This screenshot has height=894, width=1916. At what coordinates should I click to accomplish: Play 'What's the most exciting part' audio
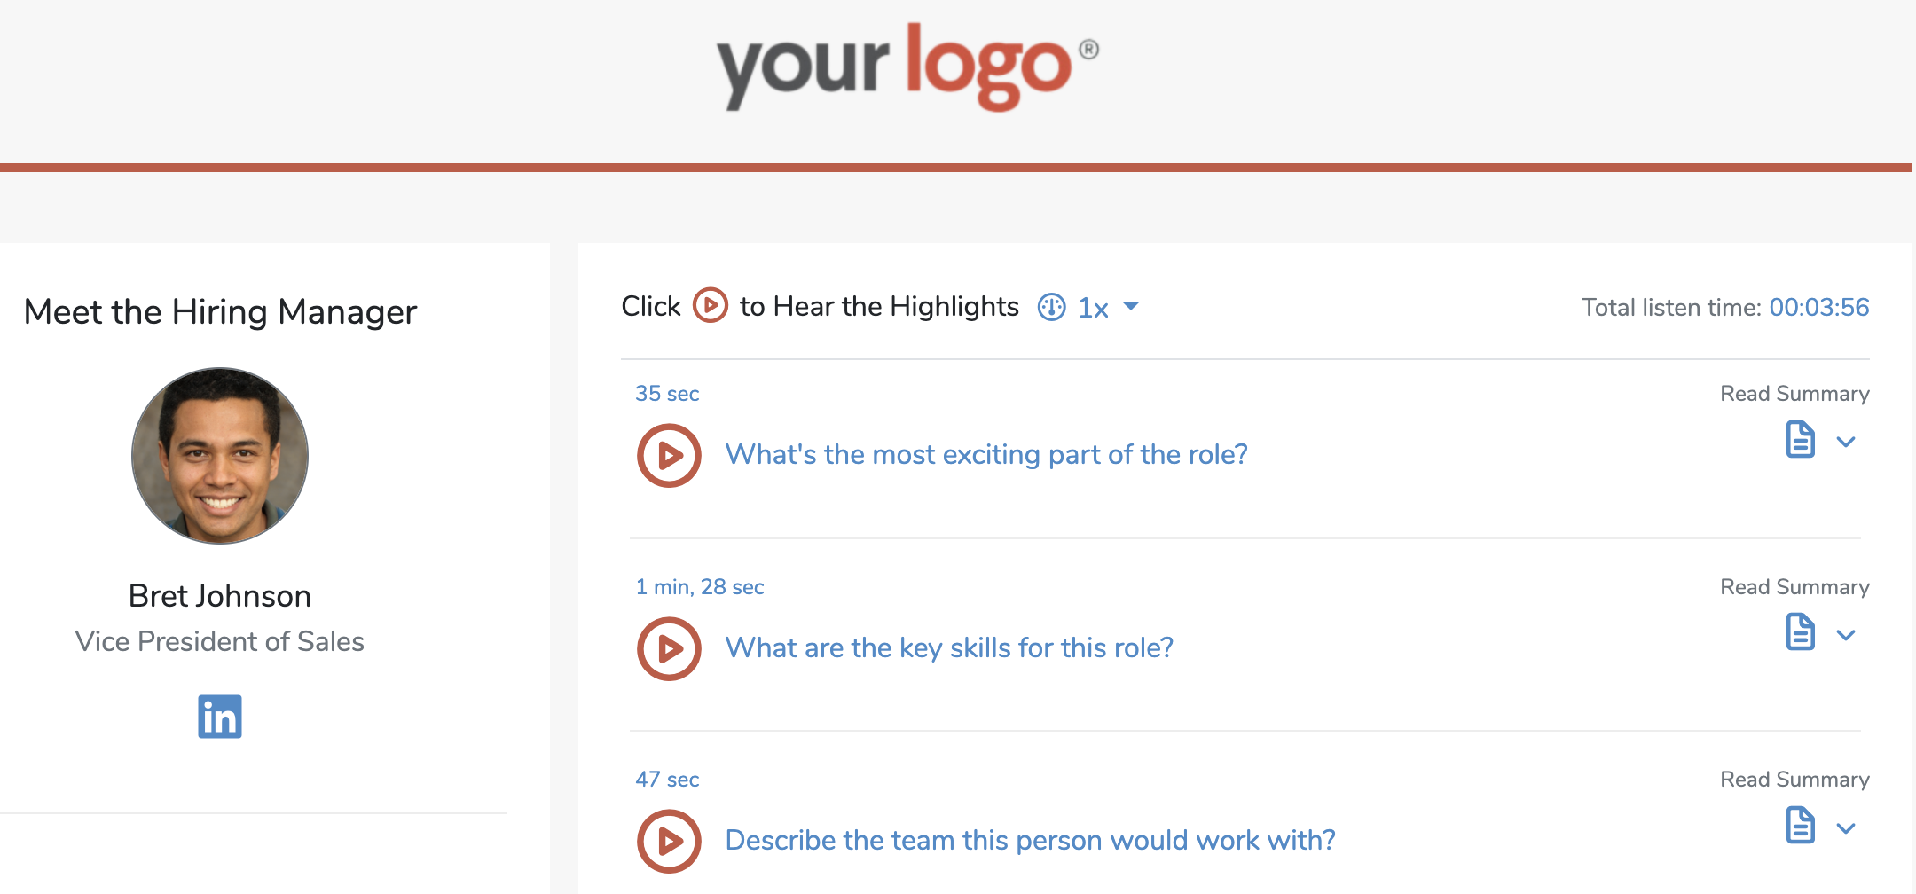coord(669,456)
